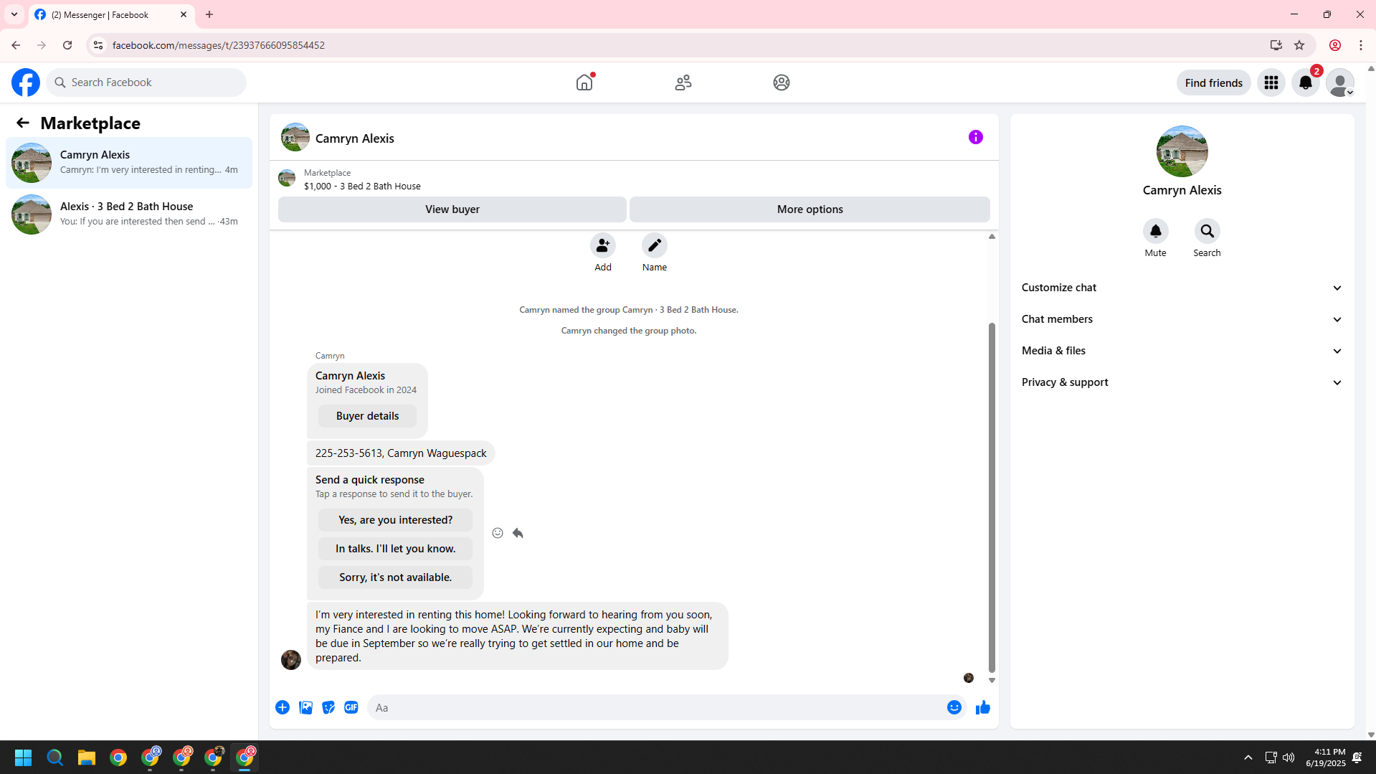The height and width of the screenshot is (774, 1376).
Task: Click the Find friends button
Action: click(x=1213, y=82)
